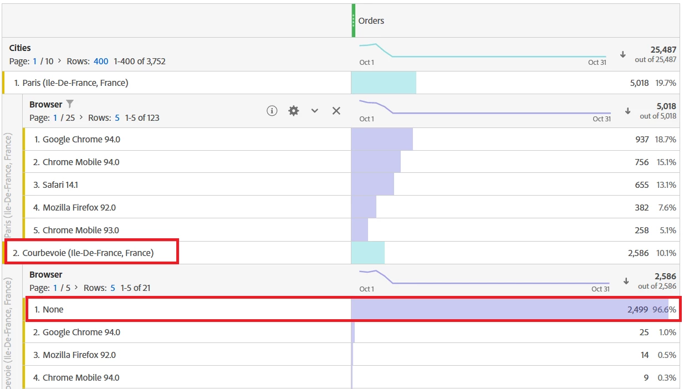684x389 pixels.
Task: Click Orders sparkline for Paris Browser
Action: [x=485, y=108]
